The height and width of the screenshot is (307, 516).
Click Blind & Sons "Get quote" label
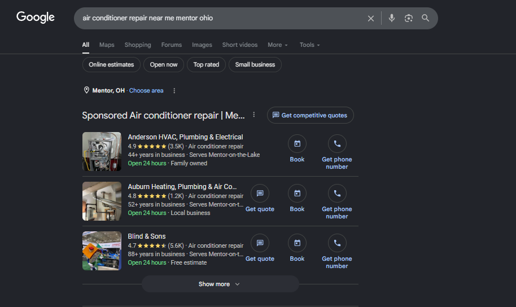(260, 258)
